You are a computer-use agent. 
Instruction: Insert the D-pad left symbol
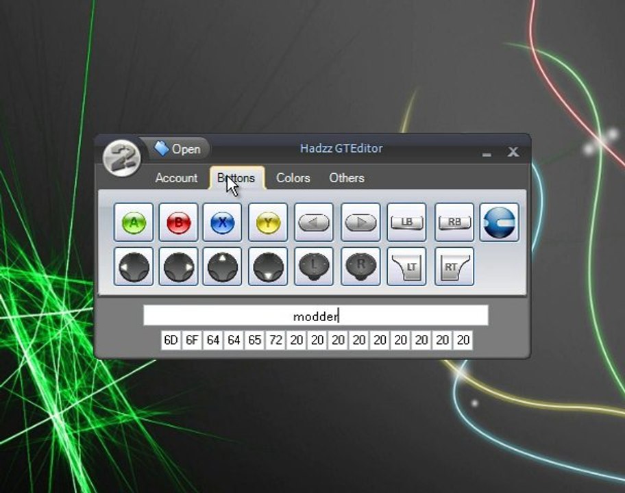coord(134,266)
